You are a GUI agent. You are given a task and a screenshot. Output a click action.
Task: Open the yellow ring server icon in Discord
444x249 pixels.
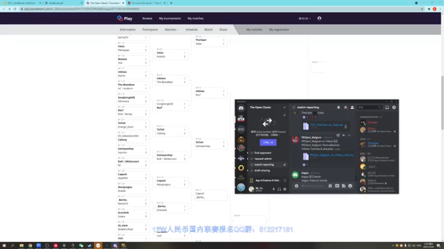pyautogui.click(x=241, y=168)
